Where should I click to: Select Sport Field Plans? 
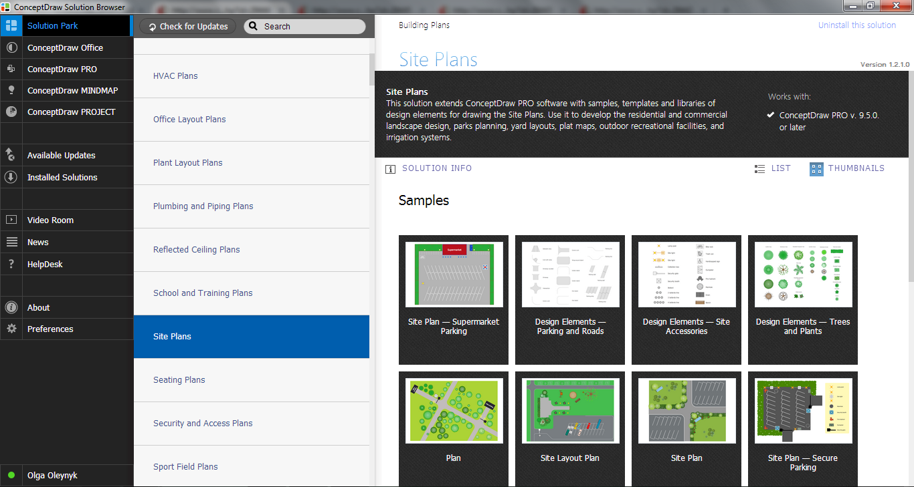click(252, 466)
